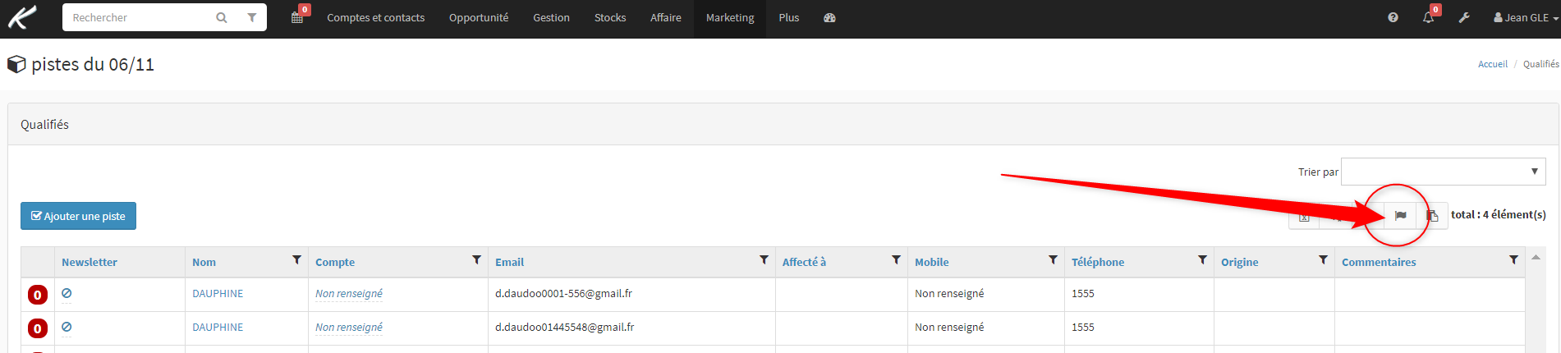Click the notifications bell icon
The height and width of the screenshot is (353, 1561).
coord(1429,17)
